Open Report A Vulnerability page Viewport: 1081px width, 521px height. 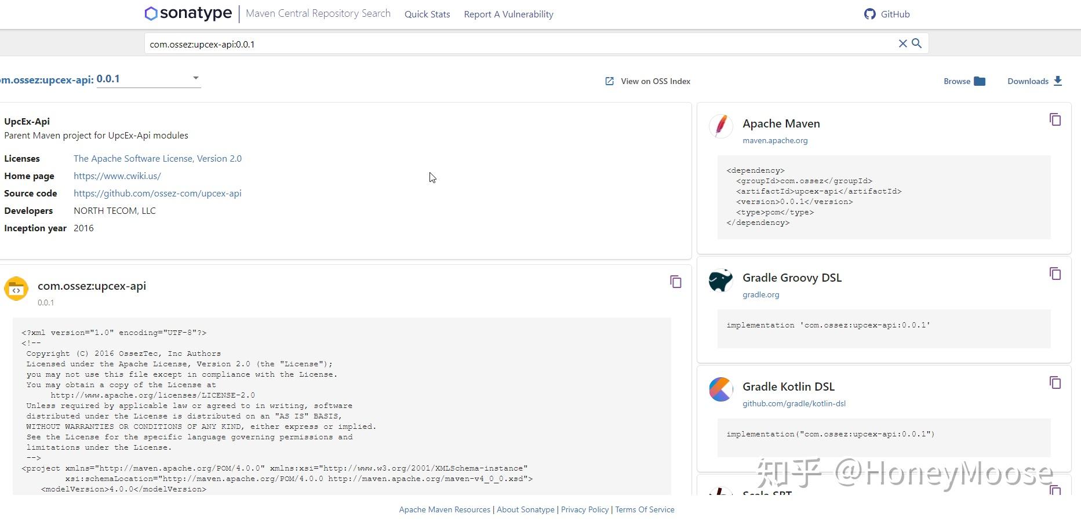click(508, 14)
